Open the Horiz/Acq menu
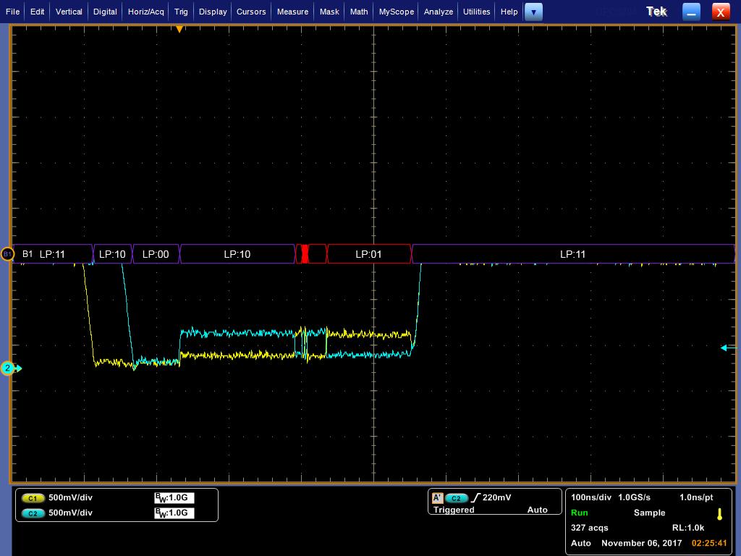 [x=146, y=12]
